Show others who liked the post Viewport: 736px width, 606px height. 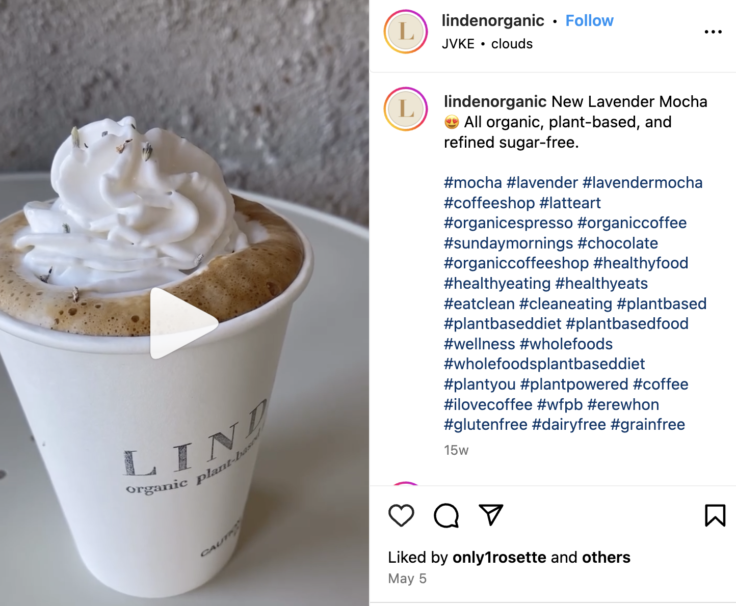pos(606,558)
